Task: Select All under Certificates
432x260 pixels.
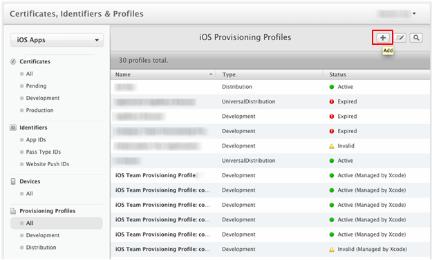Action: coord(29,74)
